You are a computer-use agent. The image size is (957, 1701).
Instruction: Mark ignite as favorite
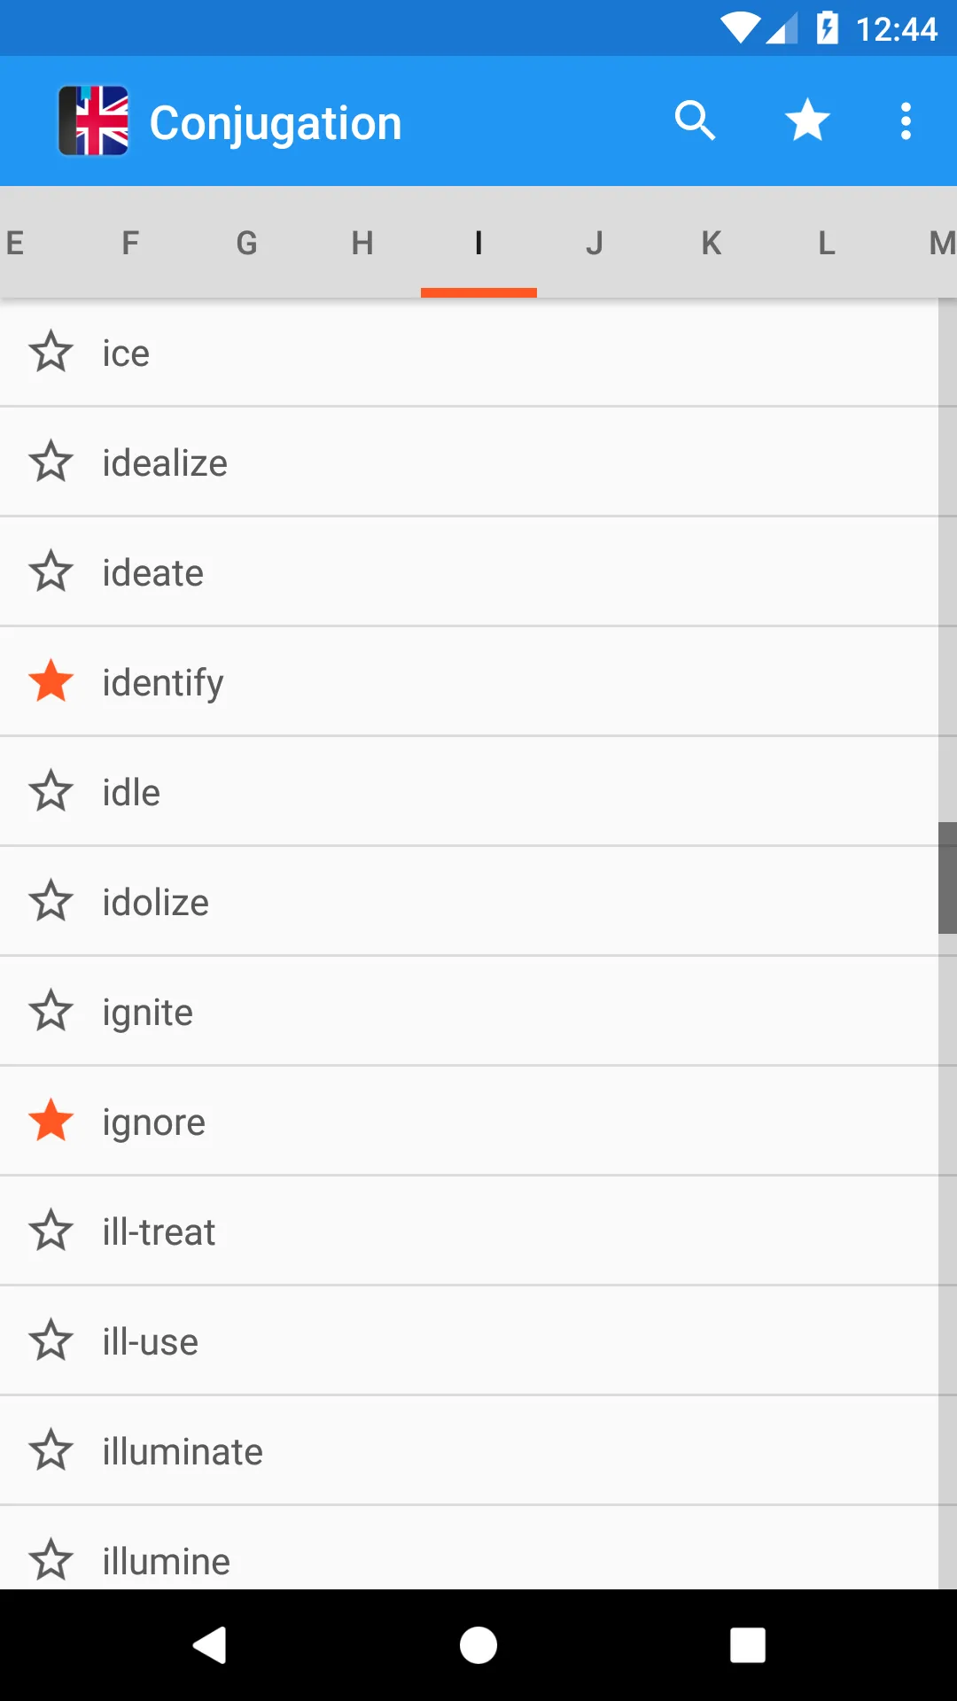click(51, 1011)
